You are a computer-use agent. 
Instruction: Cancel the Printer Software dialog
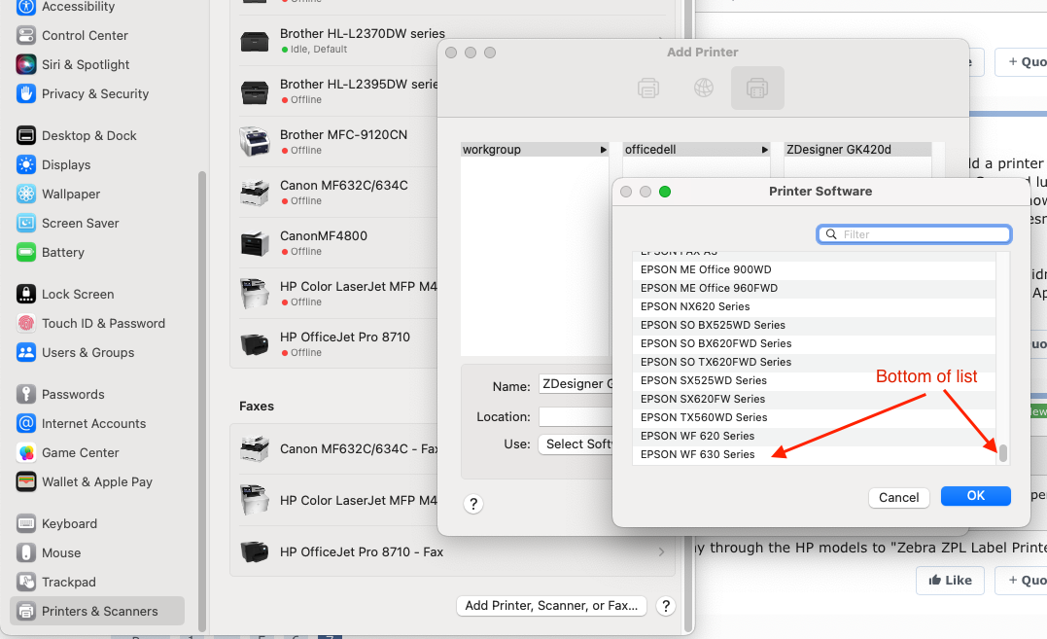(x=899, y=497)
